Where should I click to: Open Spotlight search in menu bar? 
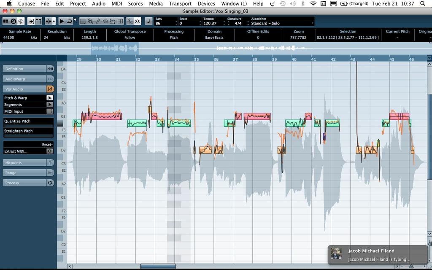(423, 3)
